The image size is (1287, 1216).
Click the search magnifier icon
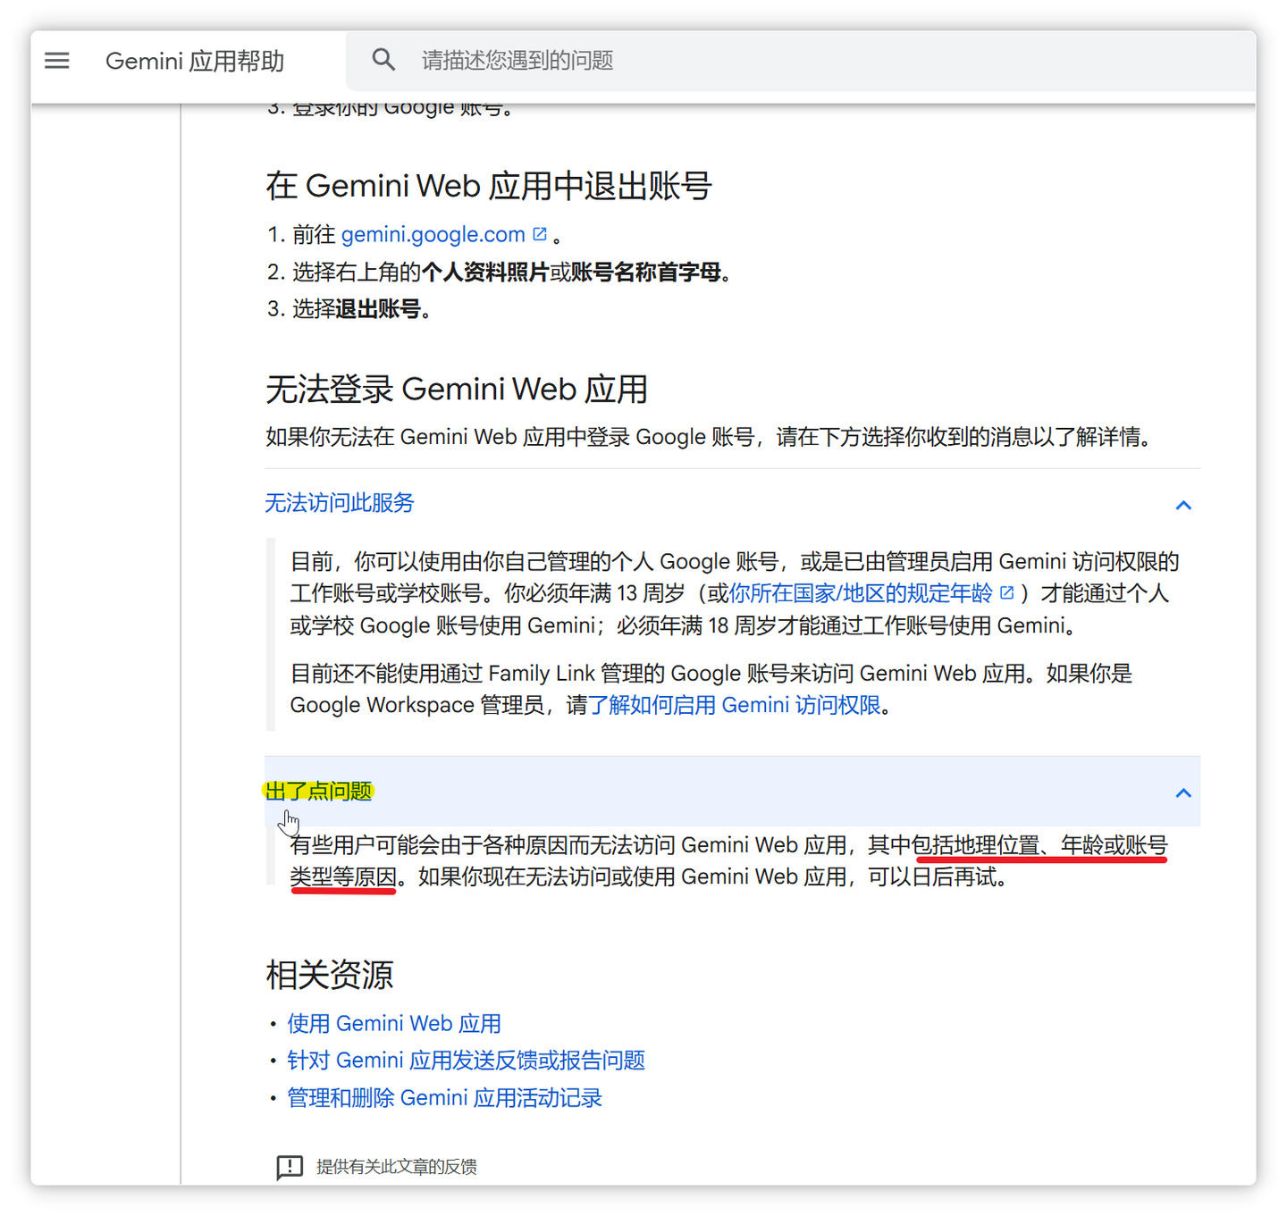383,59
